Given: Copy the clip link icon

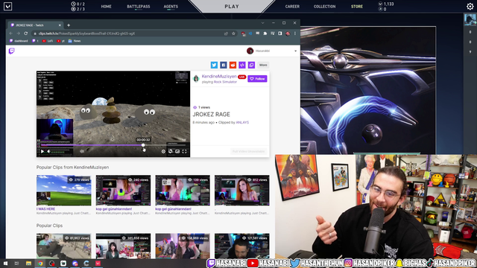Looking at the screenshot, I should point(251,65).
